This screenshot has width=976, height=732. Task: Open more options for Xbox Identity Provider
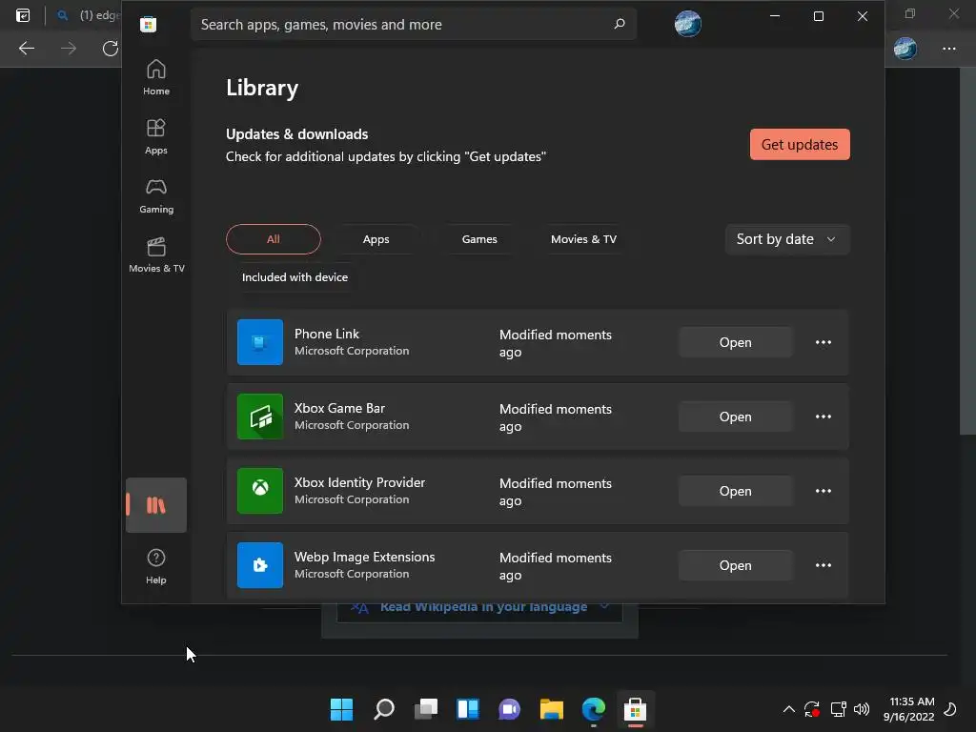[x=823, y=491]
